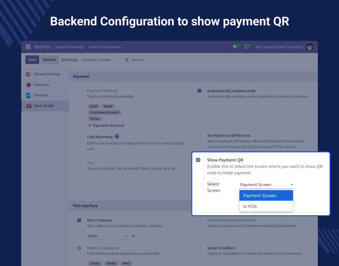Click the Discard button
Screen dimensions: 339x266
coord(50,60)
